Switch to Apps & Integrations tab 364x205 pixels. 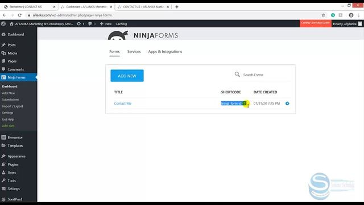pos(165,52)
